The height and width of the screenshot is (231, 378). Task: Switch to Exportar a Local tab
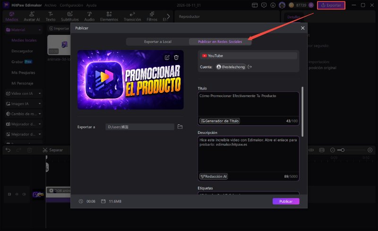point(158,41)
